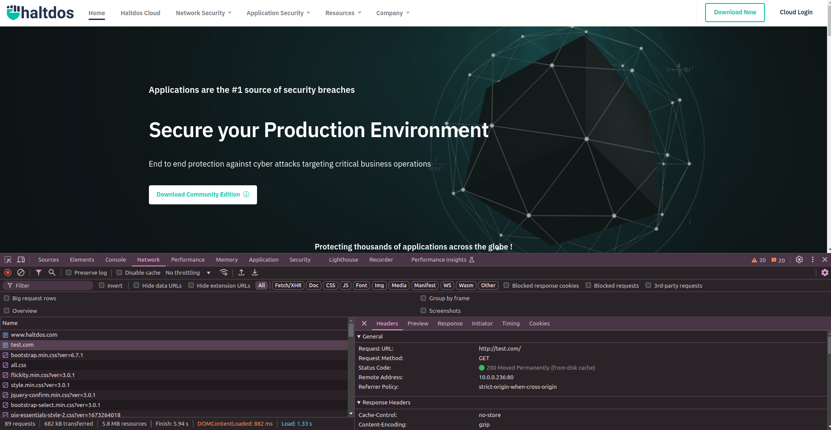Image resolution: width=831 pixels, height=430 pixels.
Task: Check Blocked requests checkbox
Action: tap(588, 285)
